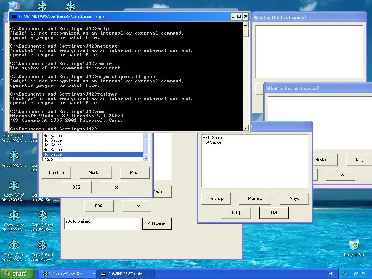Click the Add secret button
This screenshot has height=279, width=372.
click(x=157, y=223)
